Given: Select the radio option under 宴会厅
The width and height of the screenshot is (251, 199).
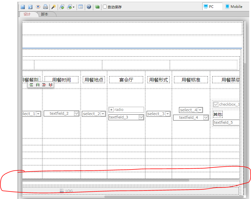Looking at the screenshot, I should [x=111, y=110].
